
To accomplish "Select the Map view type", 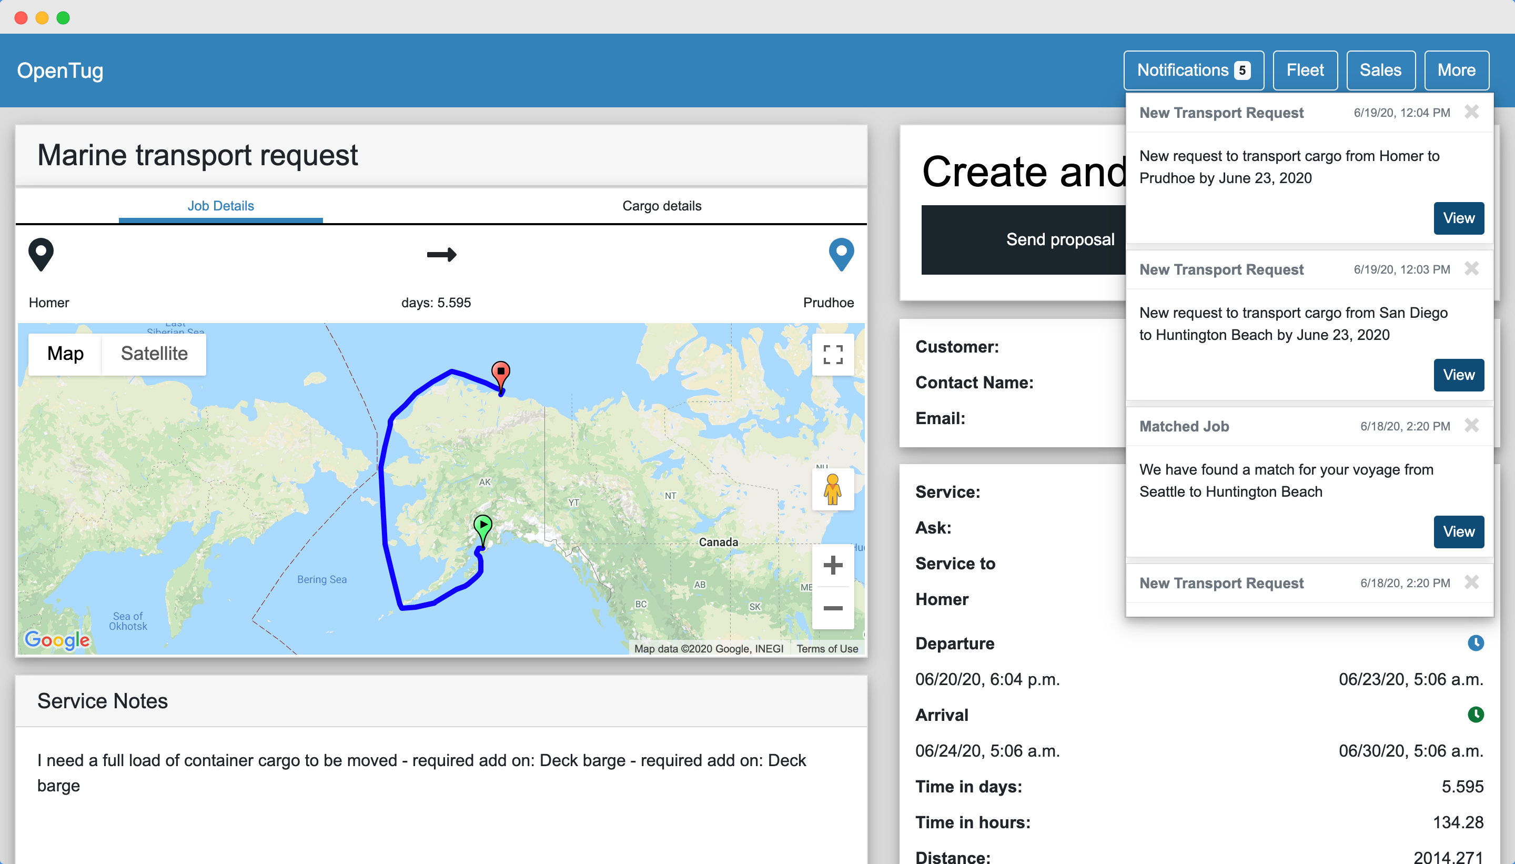I will click(65, 354).
